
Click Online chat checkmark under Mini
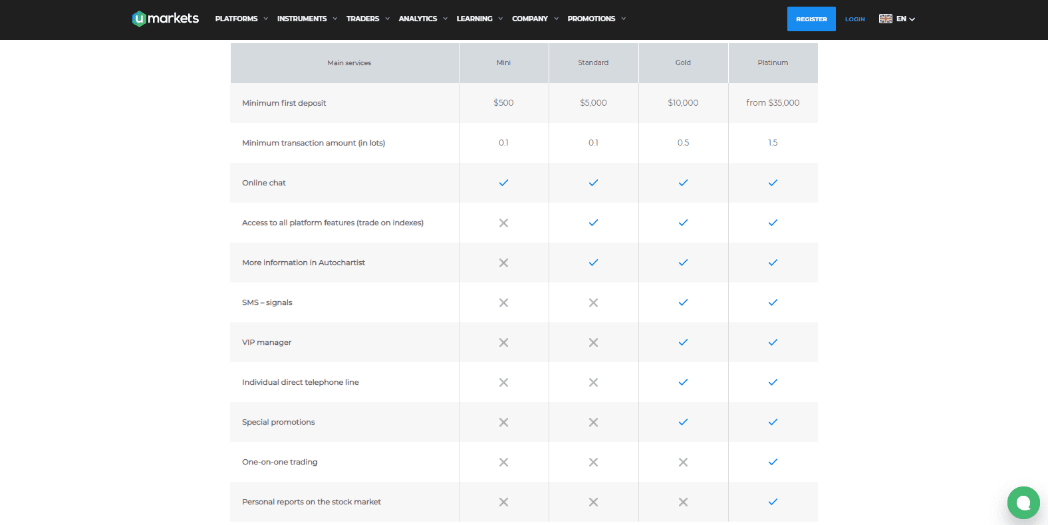pyautogui.click(x=503, y=183)
